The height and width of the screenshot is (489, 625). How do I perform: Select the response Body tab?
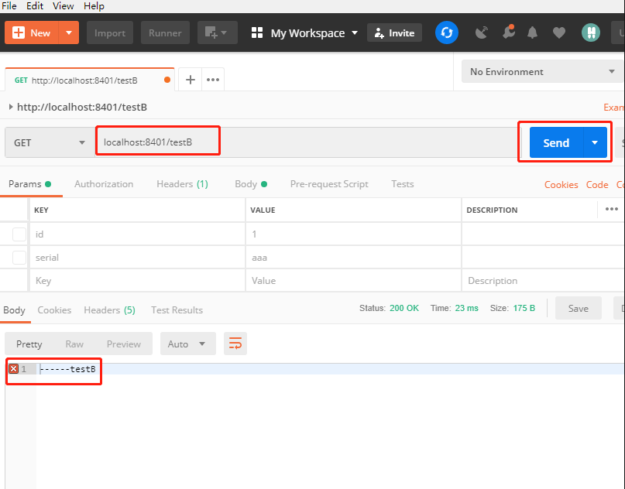tap(15, 309)
